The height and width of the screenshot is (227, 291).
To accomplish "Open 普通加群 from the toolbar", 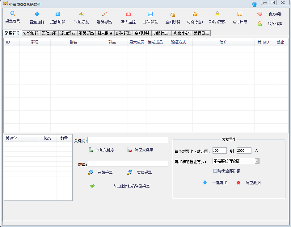I will click(37, 14).
